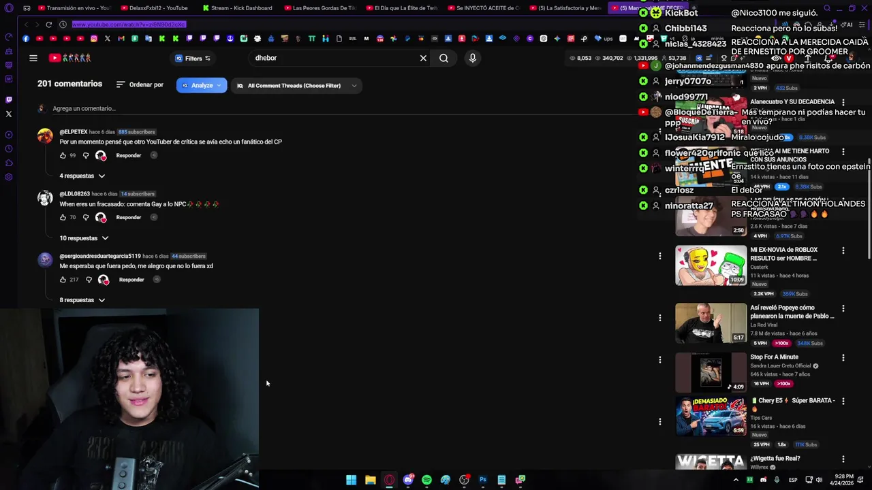Like the @sergioandresduartegarcia5119 comment
872x490 pixels.
pyautogui.click(x=63, y=280)
